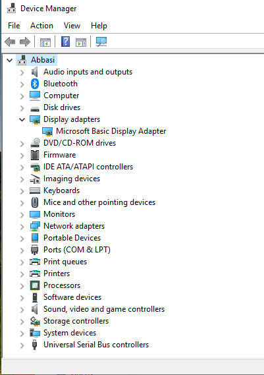Click the IDE ATA/ATAPI controllers icon
Image resolution: width=264 pixels, height=375 pixels.
35,167
